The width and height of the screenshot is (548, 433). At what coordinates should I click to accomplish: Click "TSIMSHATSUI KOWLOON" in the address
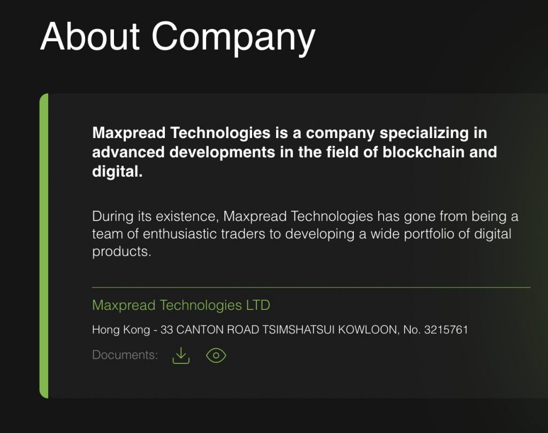[330, 330]
